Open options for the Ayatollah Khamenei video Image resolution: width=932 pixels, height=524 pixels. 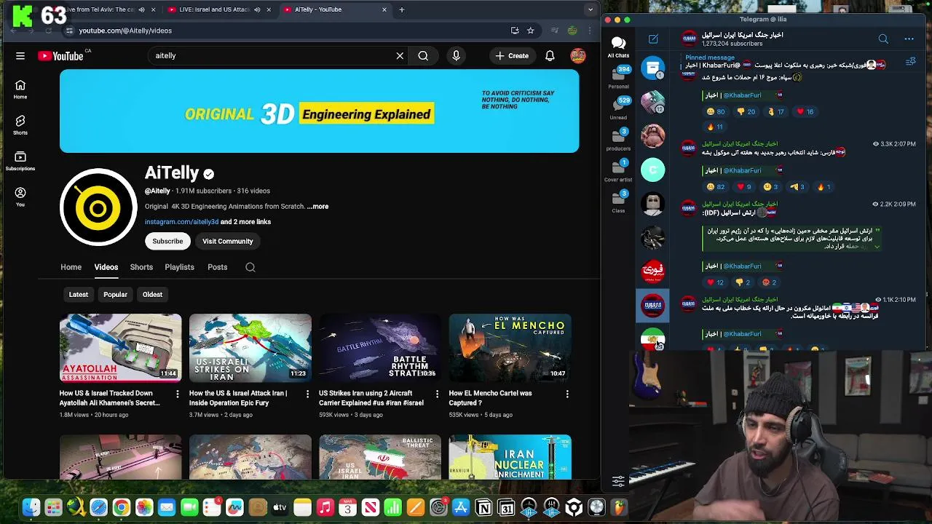(x=177, y=394)
